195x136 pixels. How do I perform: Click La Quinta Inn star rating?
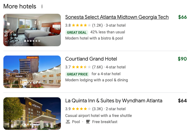(81, 109)
